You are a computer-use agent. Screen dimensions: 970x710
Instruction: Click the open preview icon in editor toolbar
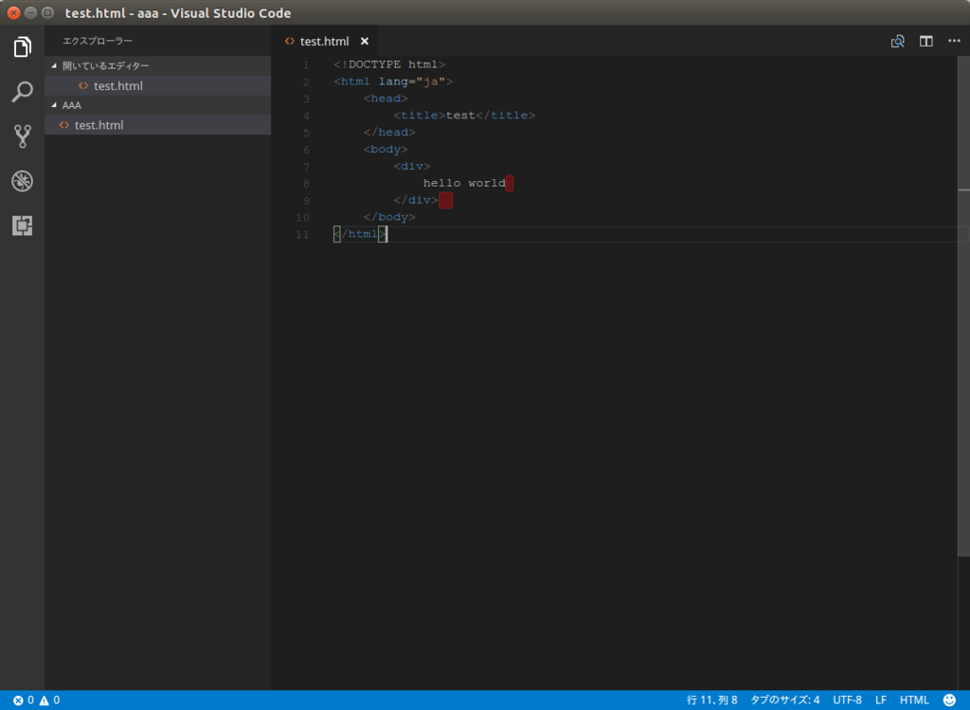pyautogui.click(x=898, y=42)
